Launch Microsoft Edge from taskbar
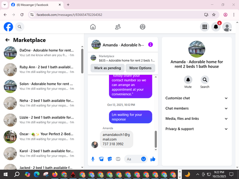Viewport: 239px width, 179px height. tap(37, 174)
